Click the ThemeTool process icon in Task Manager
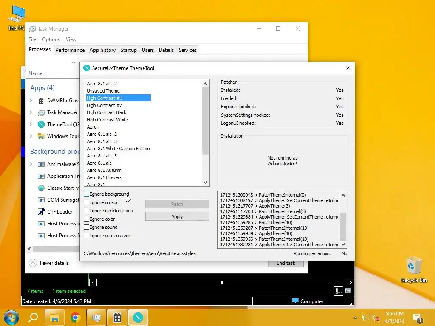The width and height of the screenshot is (435, 326). click(41, 124)
